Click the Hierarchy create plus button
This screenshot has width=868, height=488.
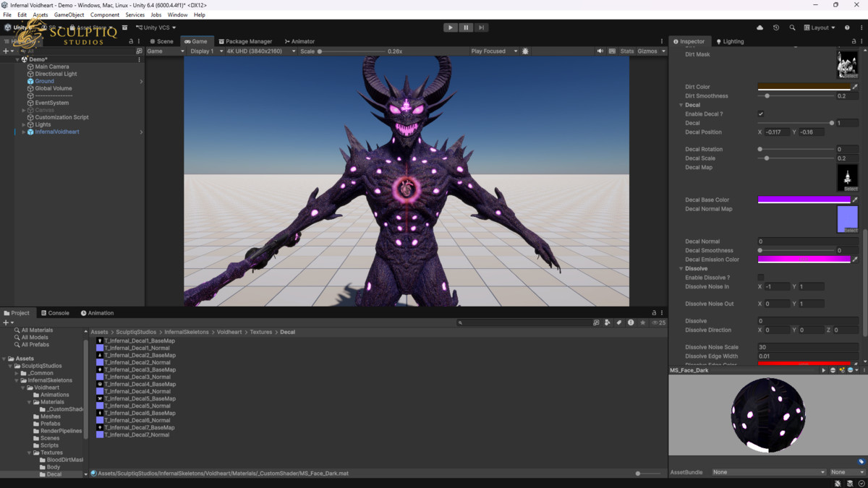[6, 51]
